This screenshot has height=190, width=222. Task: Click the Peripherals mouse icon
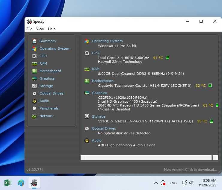click(34, 108)
